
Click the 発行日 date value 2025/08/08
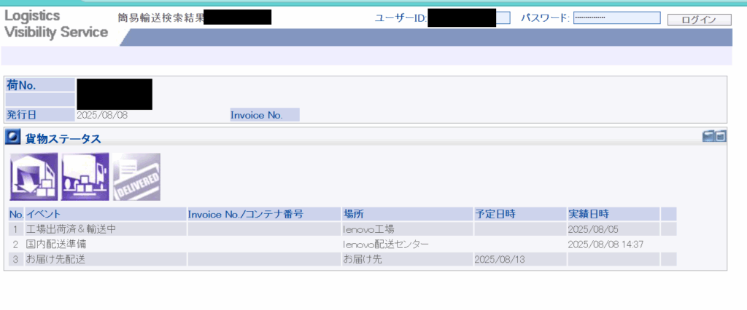click(103, 115)
